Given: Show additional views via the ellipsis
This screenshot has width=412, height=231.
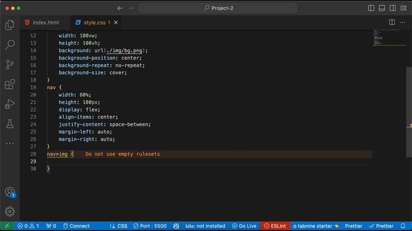Looking at the screenshot, I should 10,143.
